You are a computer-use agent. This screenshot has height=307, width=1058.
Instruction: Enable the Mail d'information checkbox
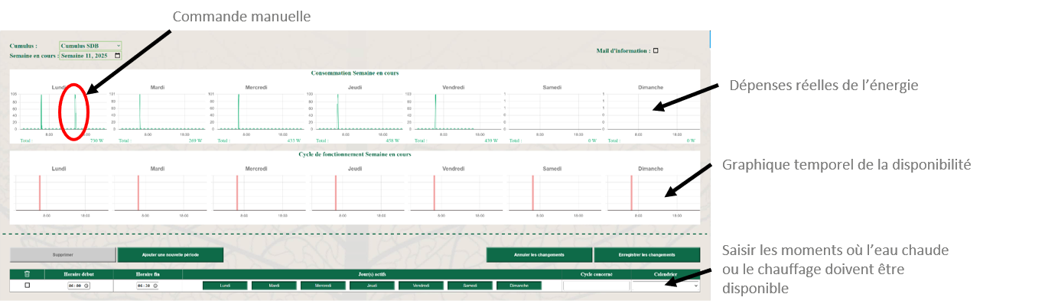click(656, 51)
